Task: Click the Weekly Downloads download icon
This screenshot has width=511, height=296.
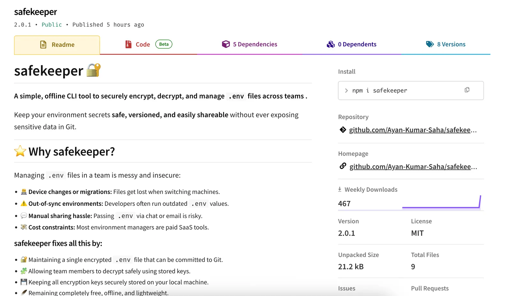Action: [340, 189]
